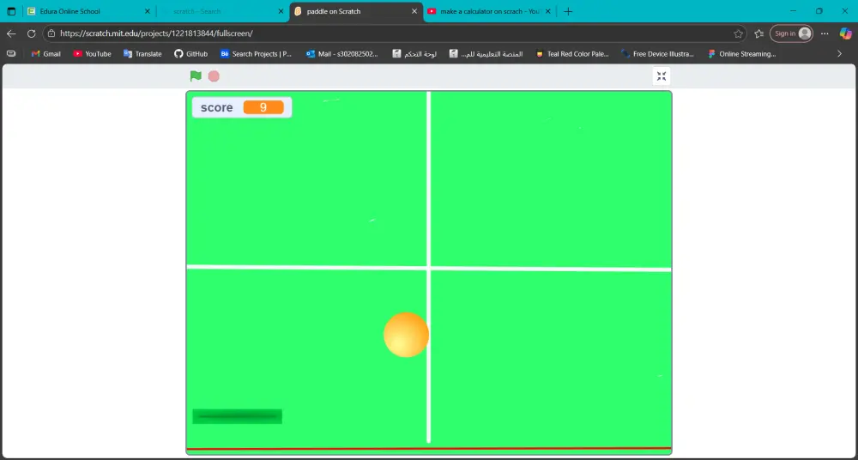The width and height of the screenshot is (858, 460).
Task: Close the YouTube calculator tab
Action: [x=547, y=11]
